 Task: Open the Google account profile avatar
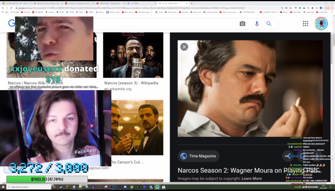pos(321,24)
